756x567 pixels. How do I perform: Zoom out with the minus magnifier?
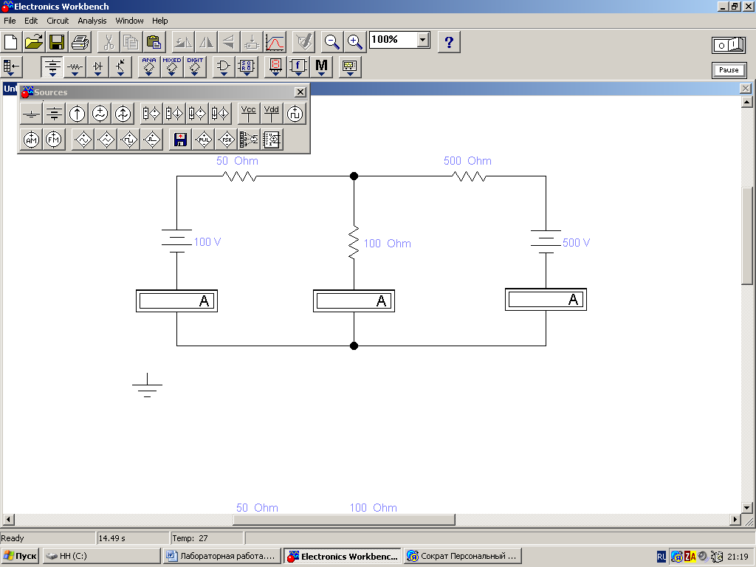[331, 42]
